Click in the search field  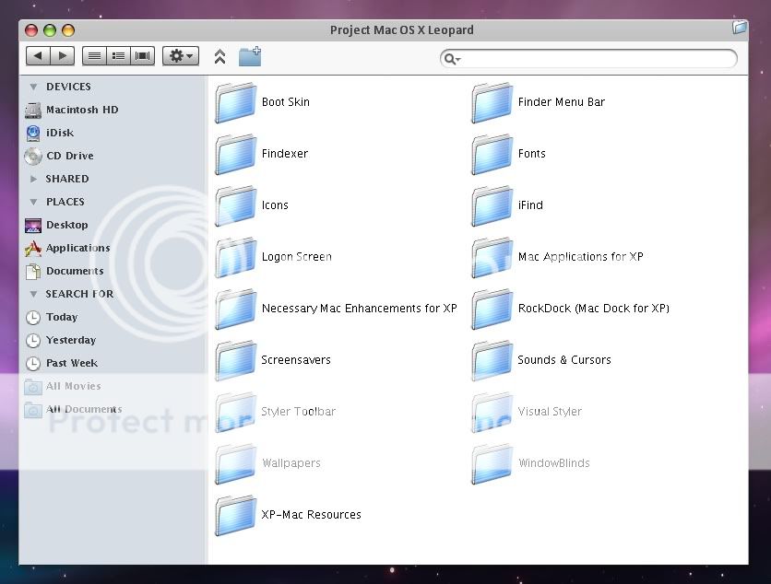pos(595,59)
